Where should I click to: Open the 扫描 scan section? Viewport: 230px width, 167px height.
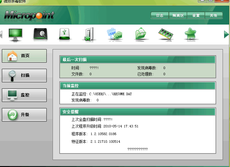(24, 76)
